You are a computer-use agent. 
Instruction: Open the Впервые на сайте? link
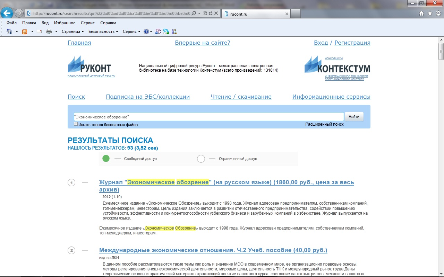coord(203,43)
